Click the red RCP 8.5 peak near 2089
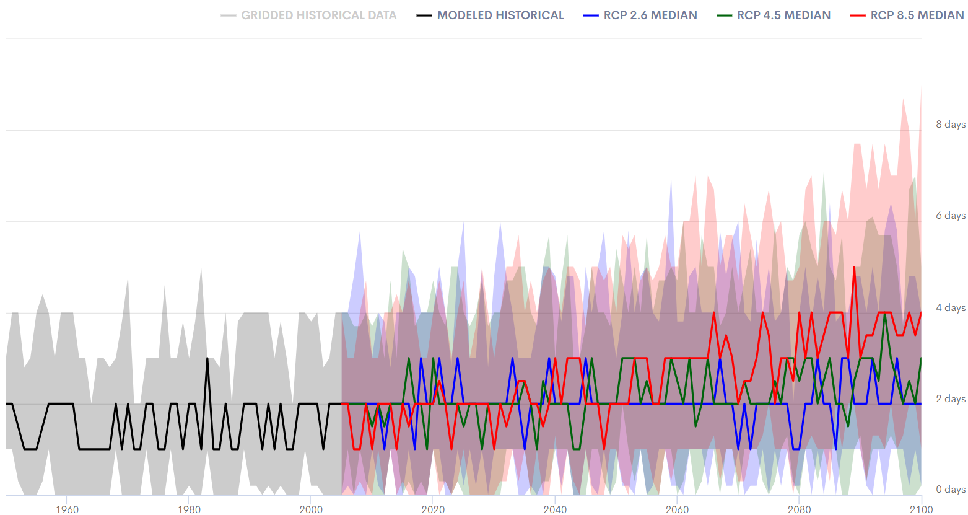968x515 pixels. (854, 268)
